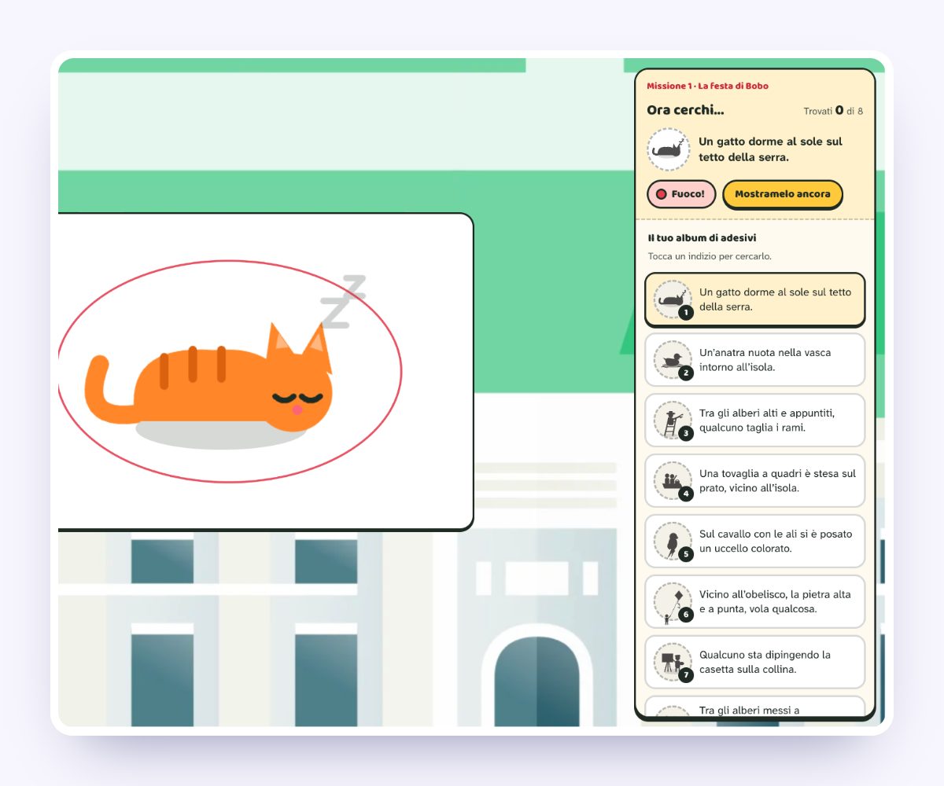Screen dimensions: 944x786
Task: Pick the winged horse bird clue
Action: (755, 542)
